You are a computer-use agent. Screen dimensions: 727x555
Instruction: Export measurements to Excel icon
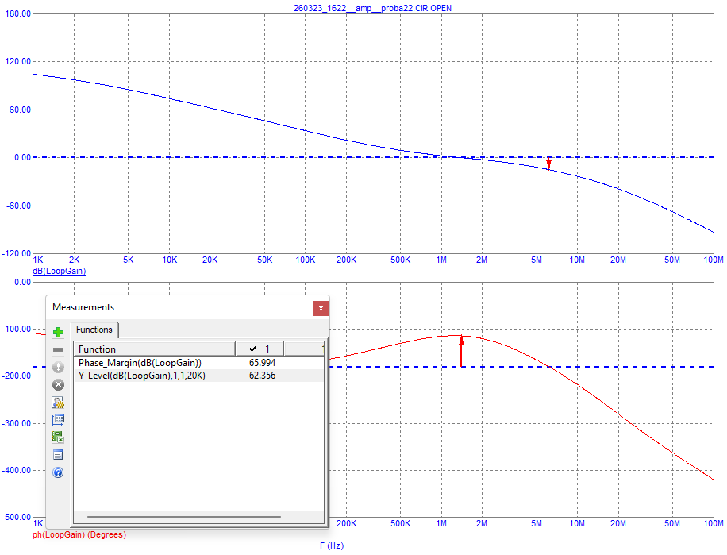click(x=58, y=437)
